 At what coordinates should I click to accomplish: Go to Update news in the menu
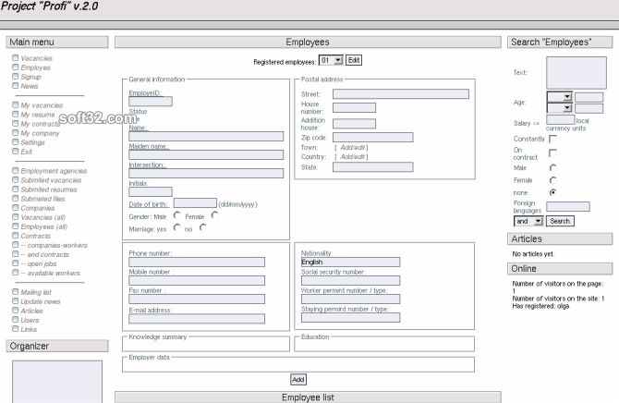pos(41,301)
